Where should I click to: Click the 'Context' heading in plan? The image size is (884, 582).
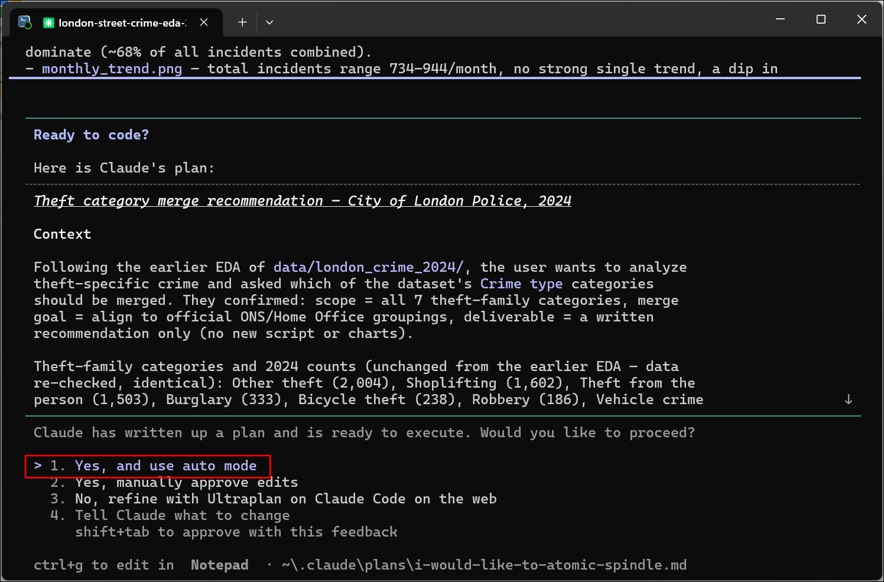tap(63, 235)
